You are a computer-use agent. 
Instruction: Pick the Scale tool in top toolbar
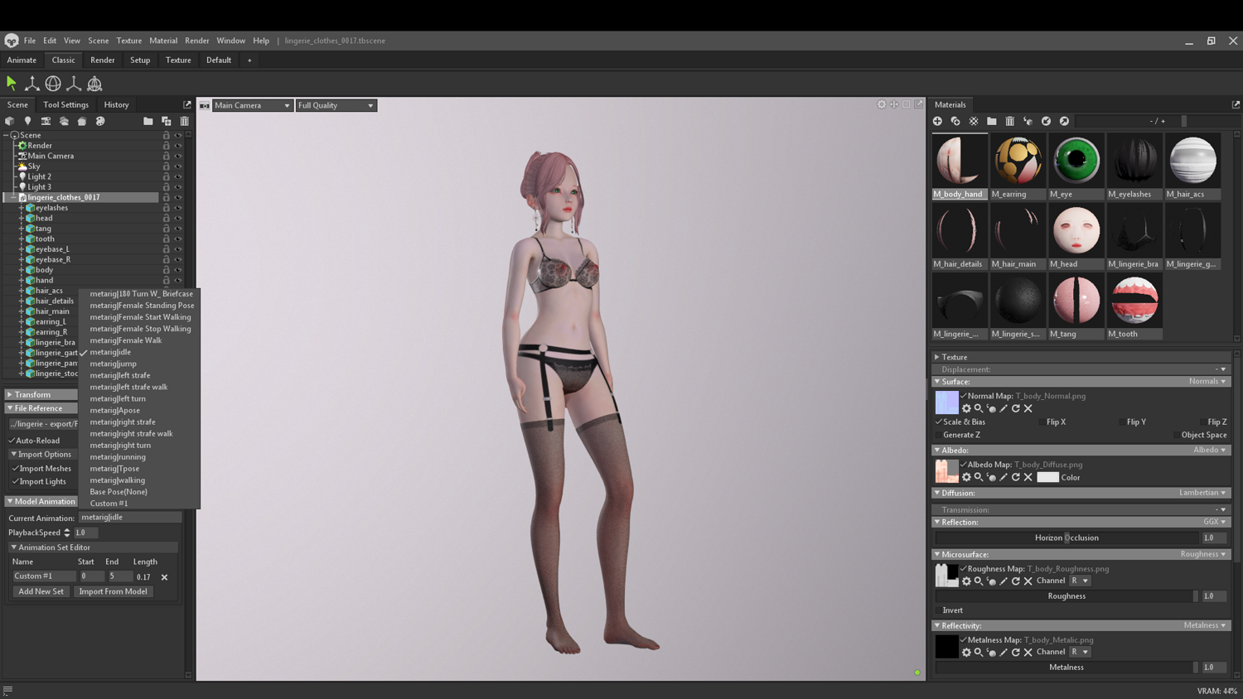(x=74, y=83)
